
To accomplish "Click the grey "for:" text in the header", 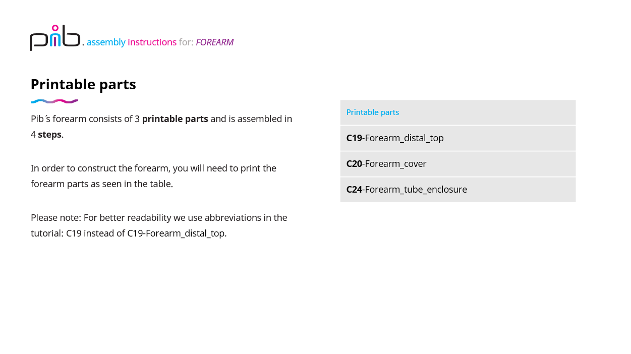I will (186, 42).
